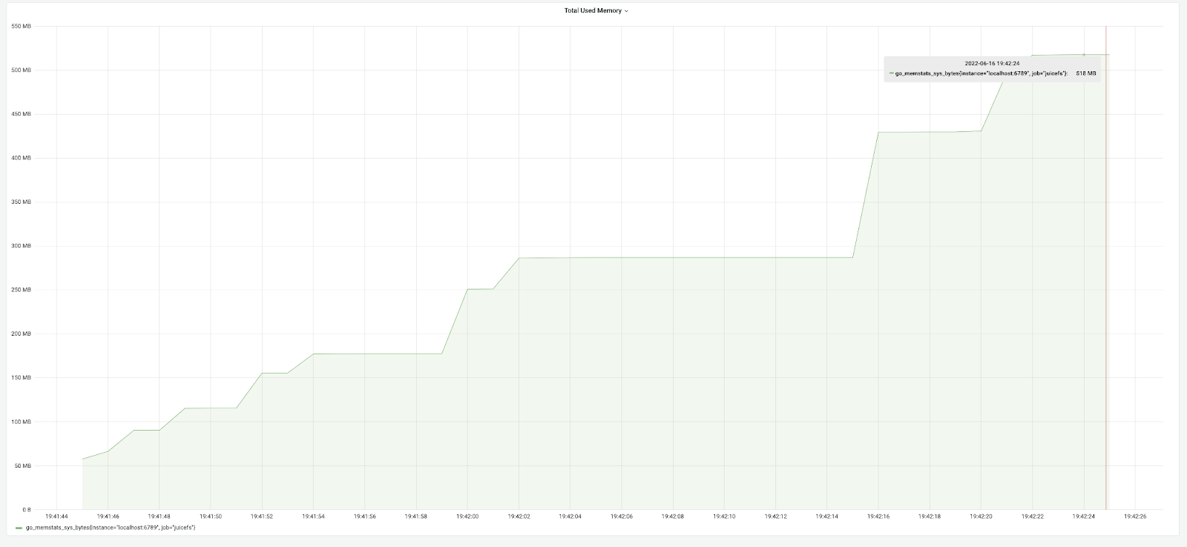Click the 19:42:12 time axis label

[775, 517]
